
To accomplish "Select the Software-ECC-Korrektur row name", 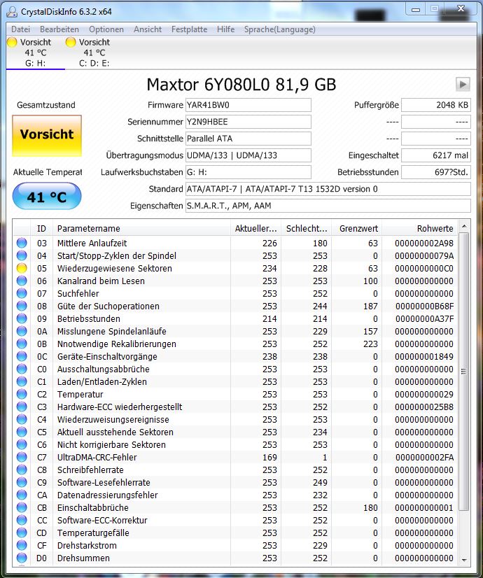I will tap(102, 520).
